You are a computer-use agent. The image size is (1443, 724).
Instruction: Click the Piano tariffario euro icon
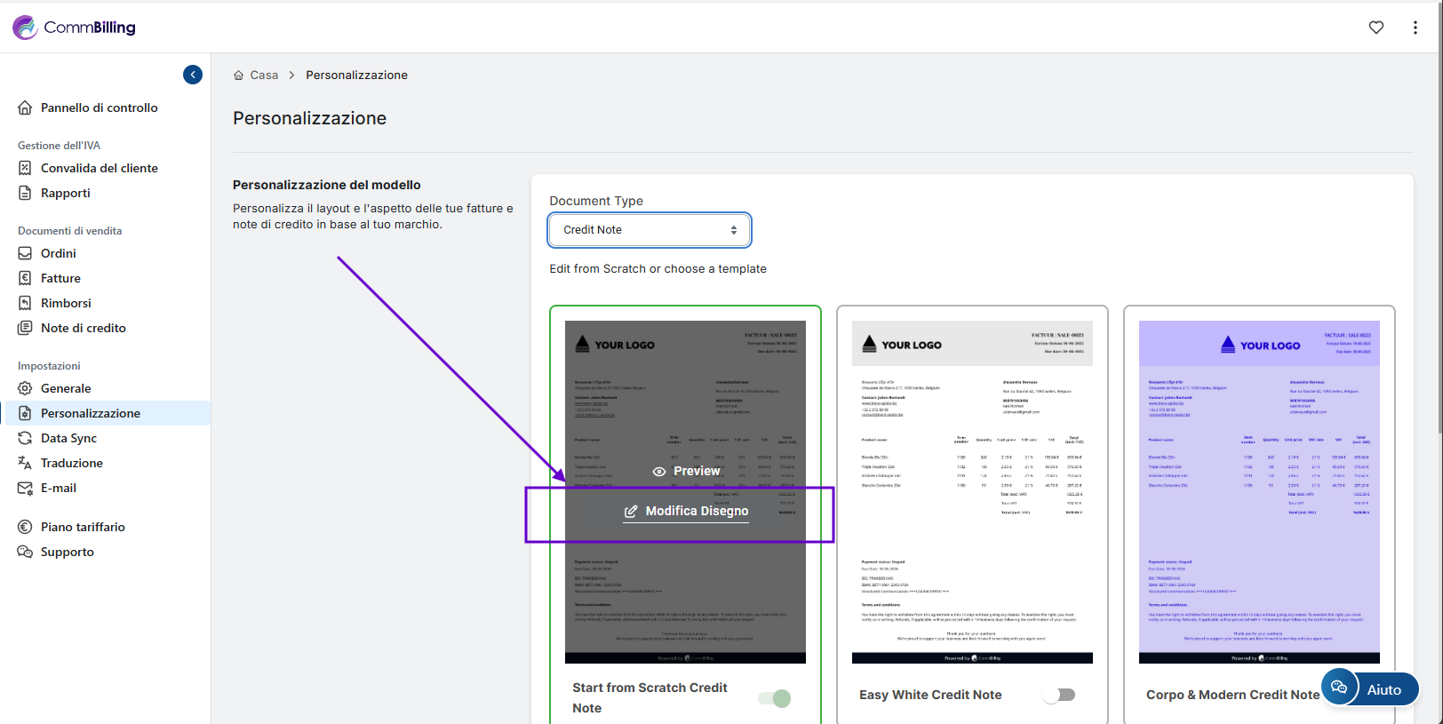pyautogui.click(x=25, y=527)
